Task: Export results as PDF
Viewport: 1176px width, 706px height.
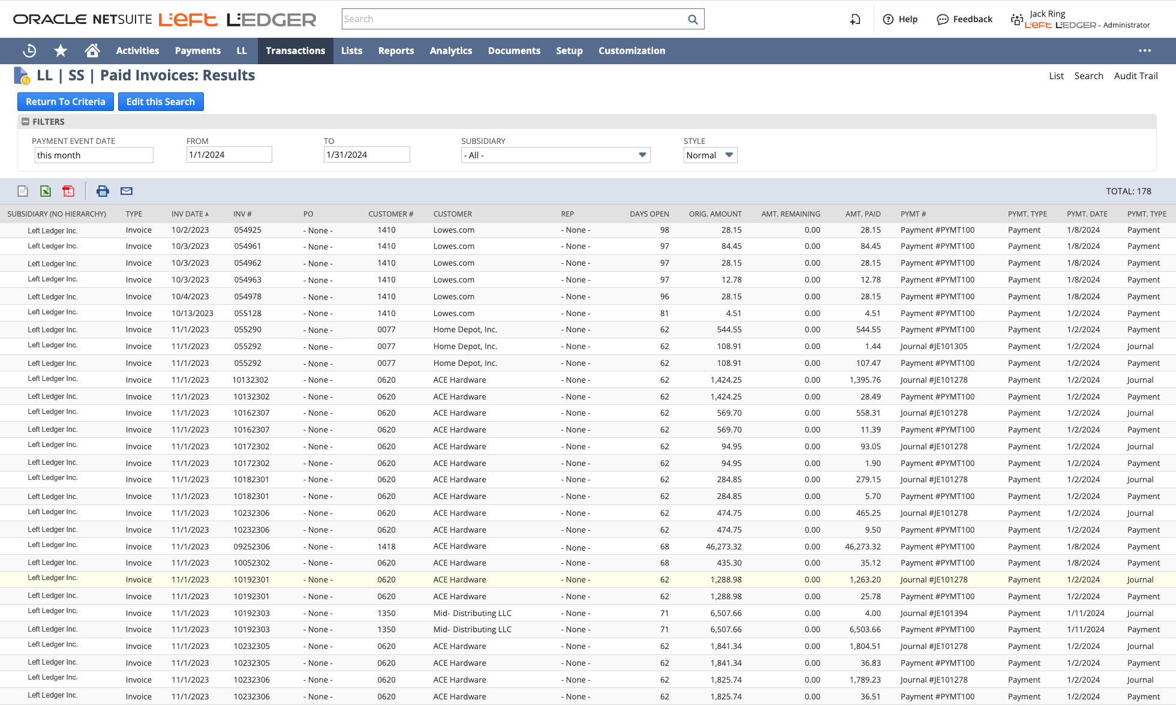Action: pyautogui.click(x=68, y=191)
